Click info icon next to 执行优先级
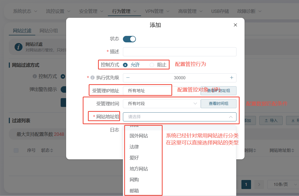 92,78
